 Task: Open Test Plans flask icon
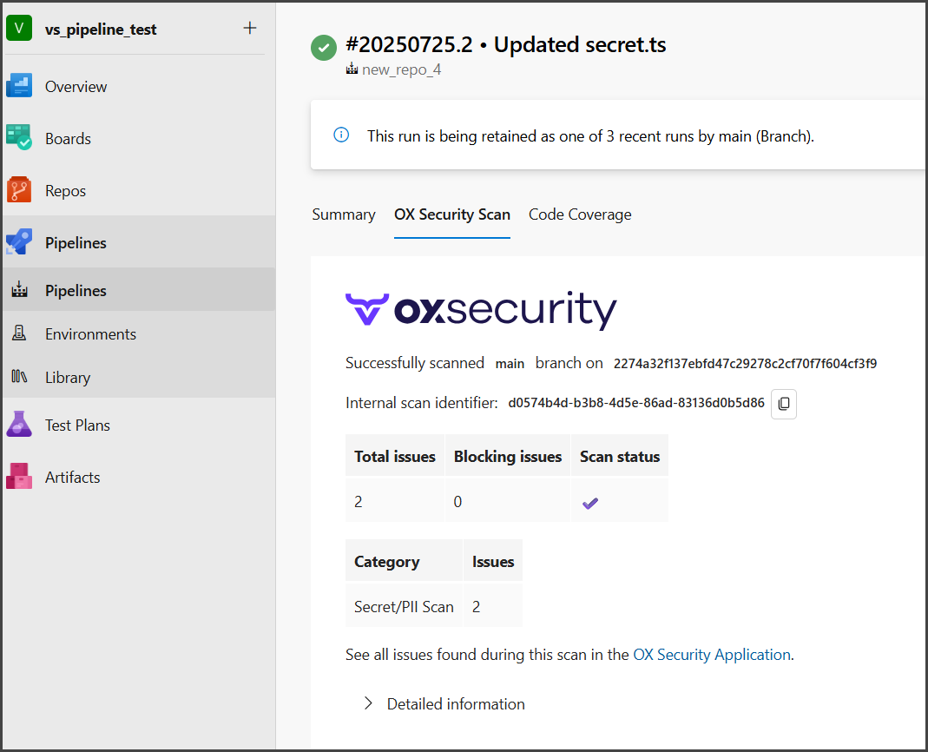click(x=19, y=425)
